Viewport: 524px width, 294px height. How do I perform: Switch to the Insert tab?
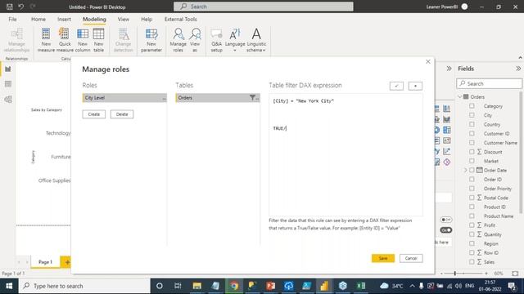pos(64,20)
